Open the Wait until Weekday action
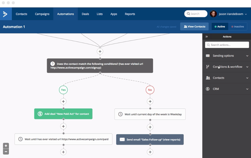The width and height of the screenshot is (251, 158). [150, 114]
